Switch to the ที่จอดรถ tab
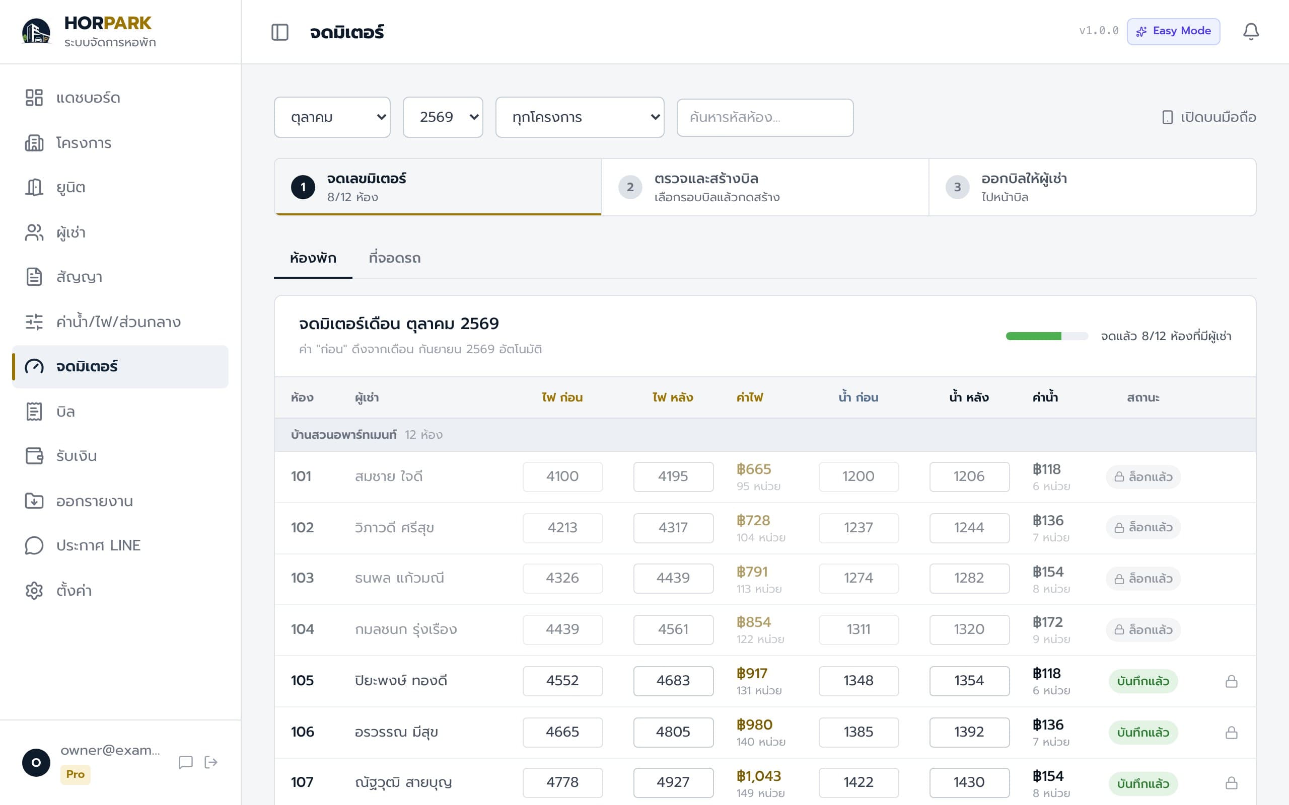The height and width of the screenshot is (805, 1289). coord(395,258)
